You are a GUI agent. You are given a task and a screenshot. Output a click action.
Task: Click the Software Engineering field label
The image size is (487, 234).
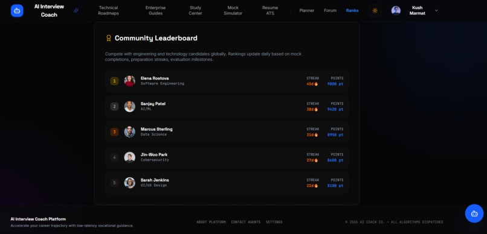163,84
